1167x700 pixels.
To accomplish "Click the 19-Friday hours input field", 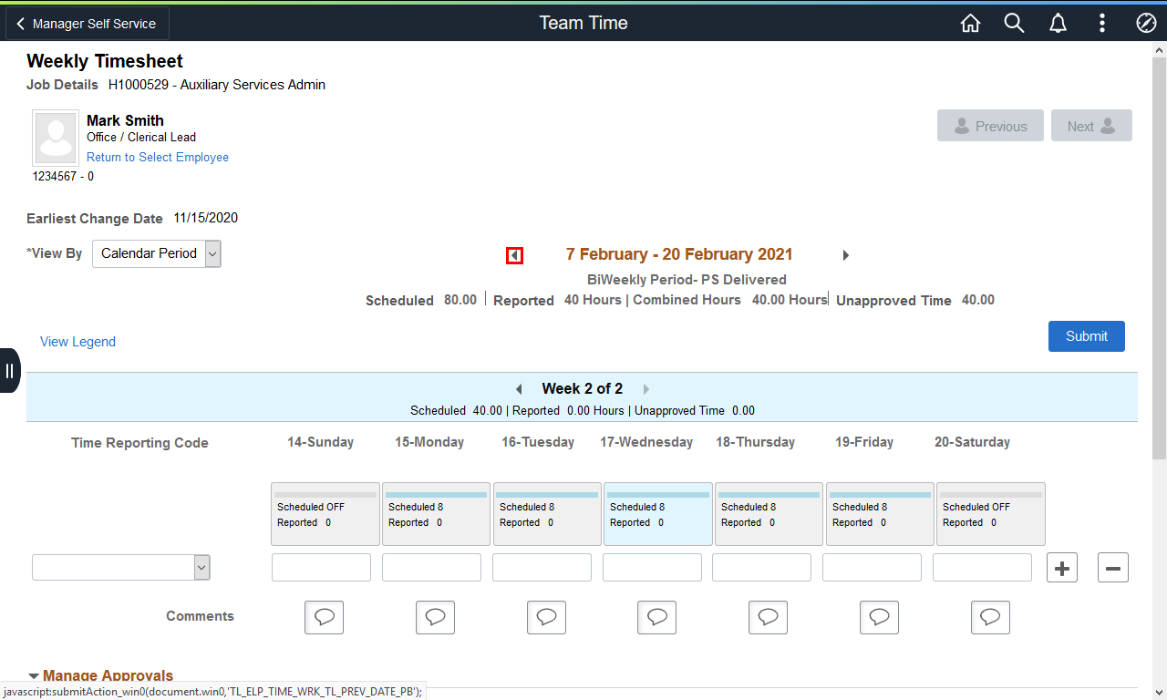I will pos(872,567).
